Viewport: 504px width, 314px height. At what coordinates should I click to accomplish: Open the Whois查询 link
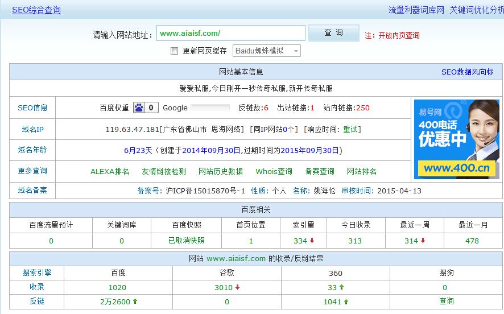(x=274, y=171)
